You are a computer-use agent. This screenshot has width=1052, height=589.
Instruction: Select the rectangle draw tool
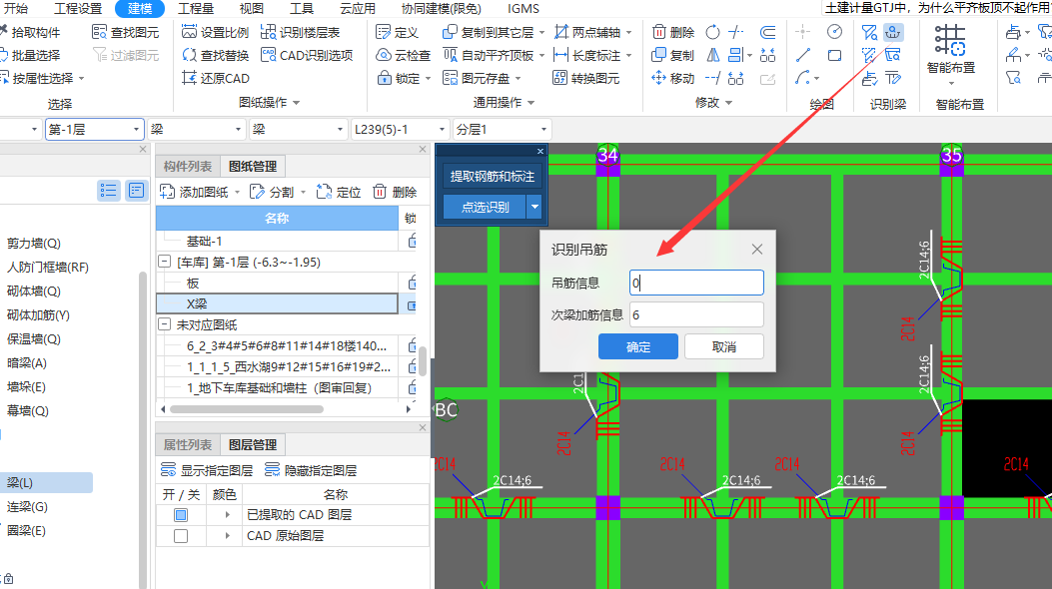tap(834, 55)
